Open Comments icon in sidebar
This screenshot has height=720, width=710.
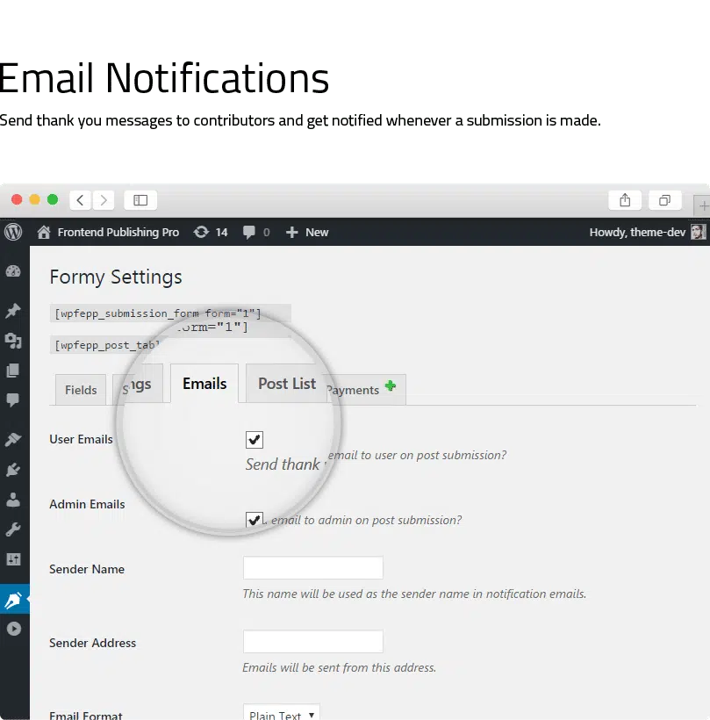[x=13, y=400]
